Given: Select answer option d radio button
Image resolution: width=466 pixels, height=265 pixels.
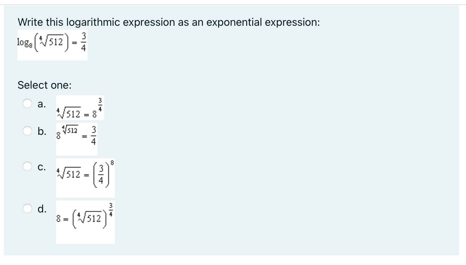Looking at the screenshot, I should [x=27, y=208].
